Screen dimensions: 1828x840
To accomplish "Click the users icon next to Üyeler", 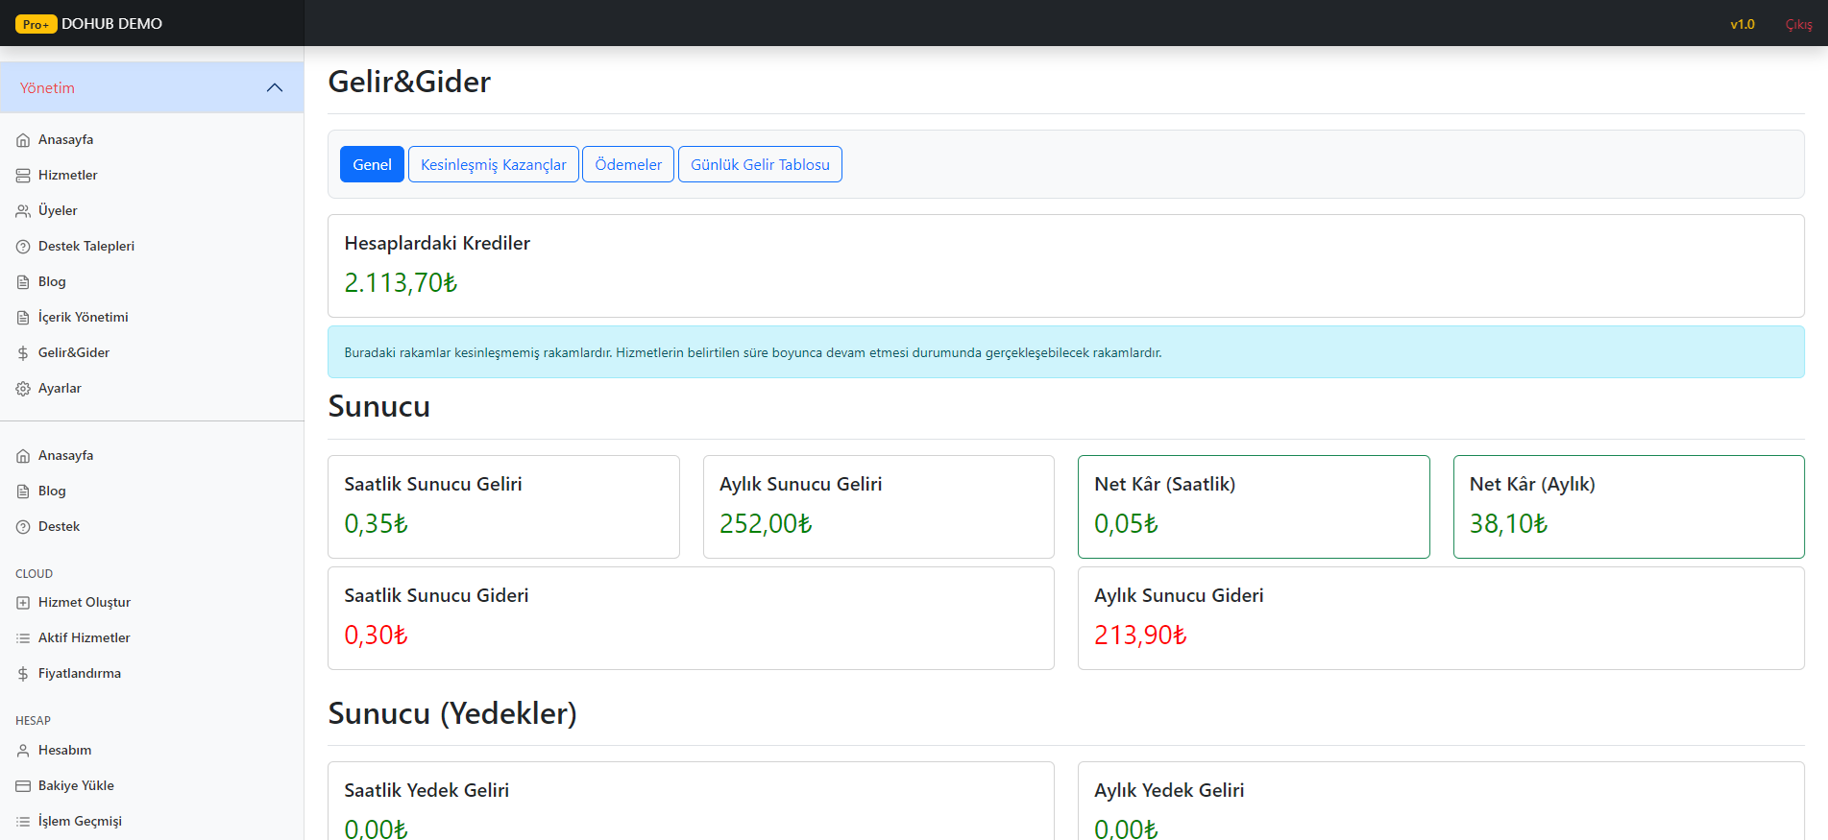I will [x=23, y=211].
